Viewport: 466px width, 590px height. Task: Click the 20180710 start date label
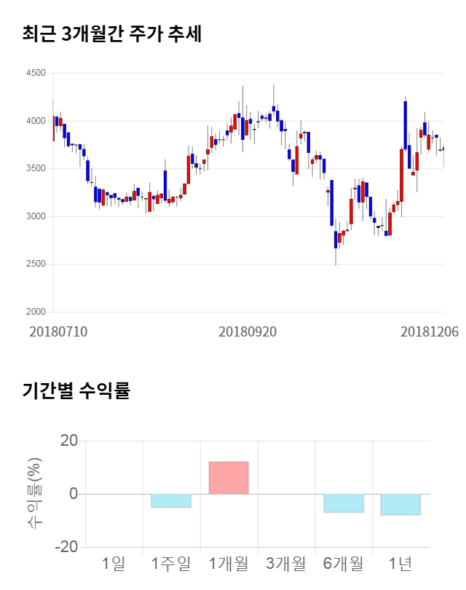[x=58, y=331]
